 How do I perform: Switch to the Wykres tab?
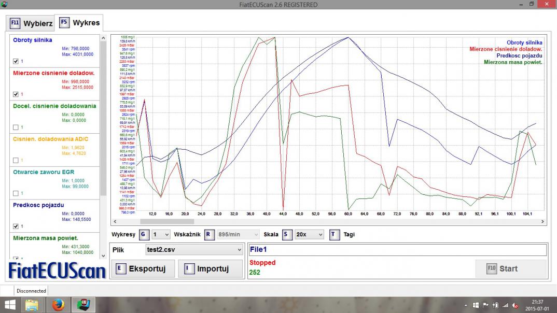coord(79,23)
